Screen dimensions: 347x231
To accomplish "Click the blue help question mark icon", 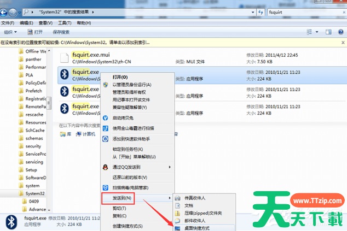I will [x=341, y=32].
